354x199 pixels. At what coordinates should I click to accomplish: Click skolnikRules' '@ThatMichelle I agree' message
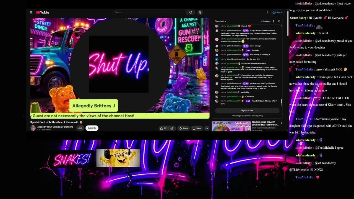click(319, 148)
